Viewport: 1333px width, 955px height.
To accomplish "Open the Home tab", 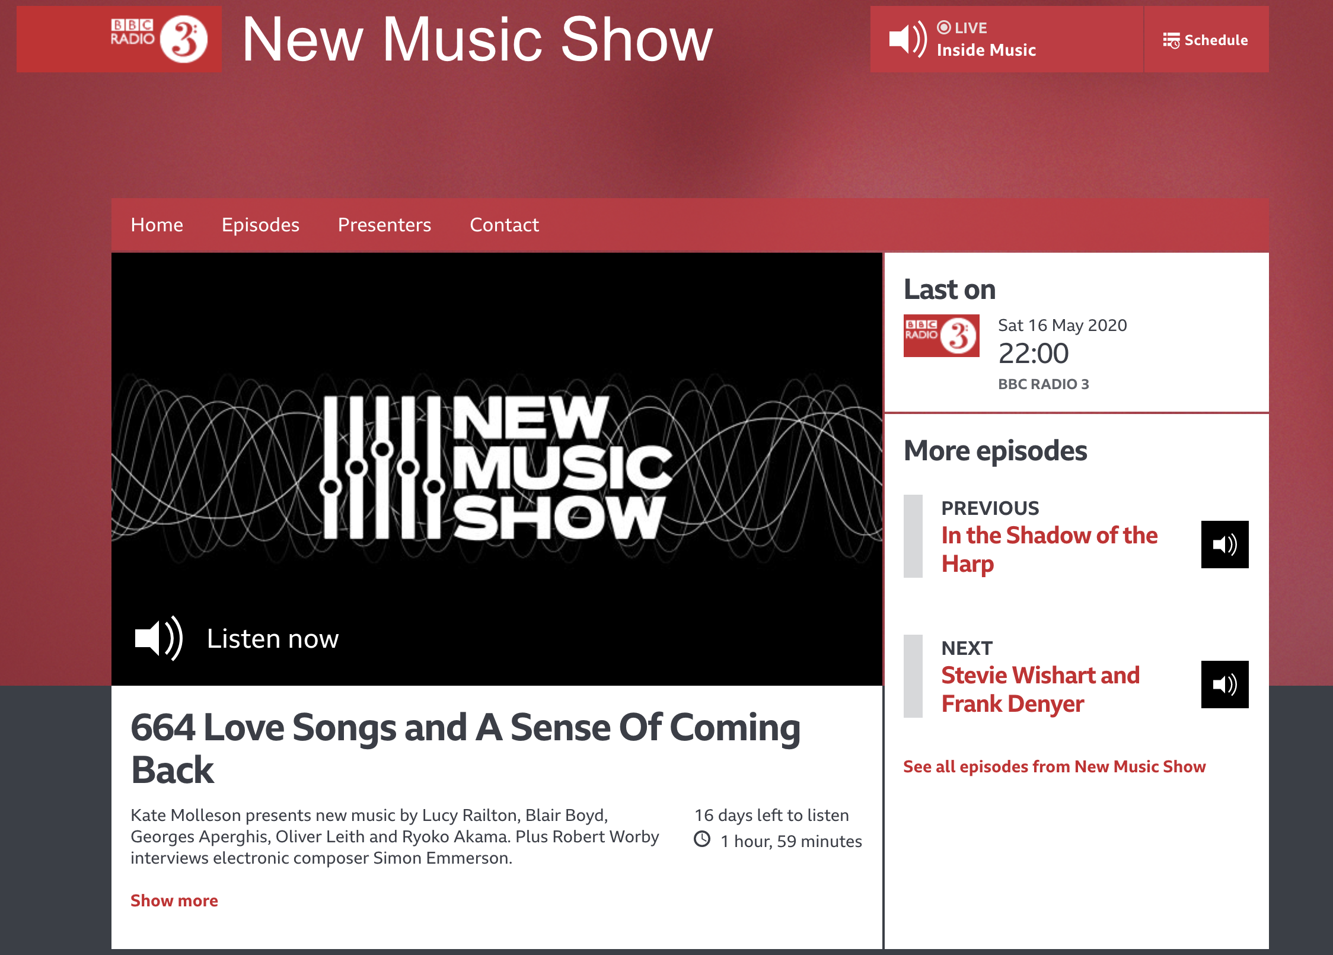I will tap(157, 225).
